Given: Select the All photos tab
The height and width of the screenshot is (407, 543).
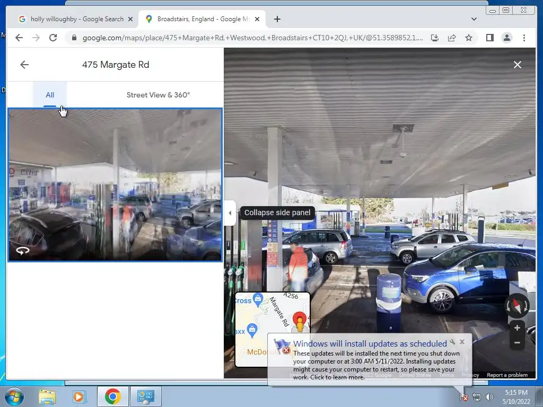Looking at the screenshot, I should (x=50, y=95).
